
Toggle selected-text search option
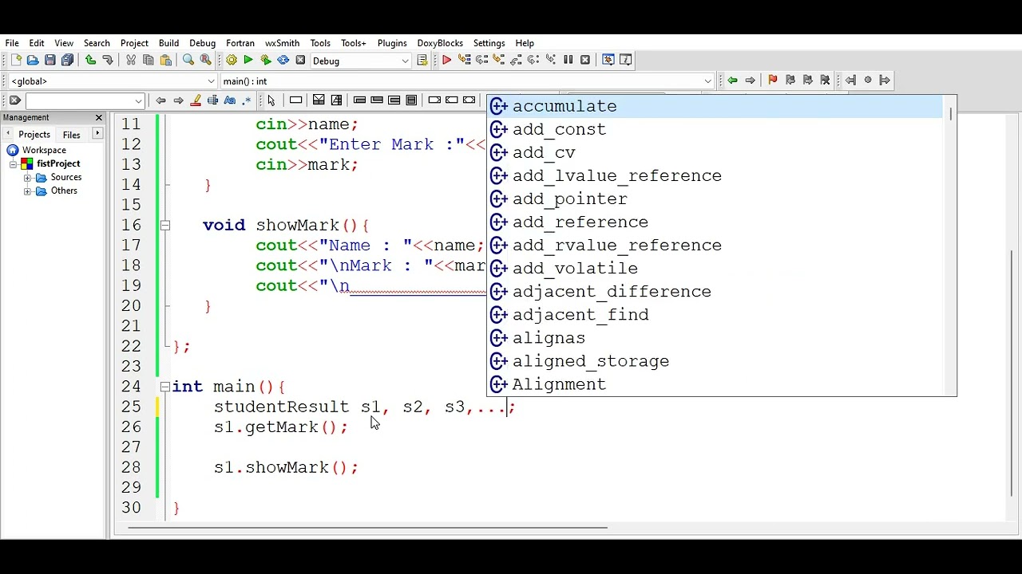coord(213,100)
